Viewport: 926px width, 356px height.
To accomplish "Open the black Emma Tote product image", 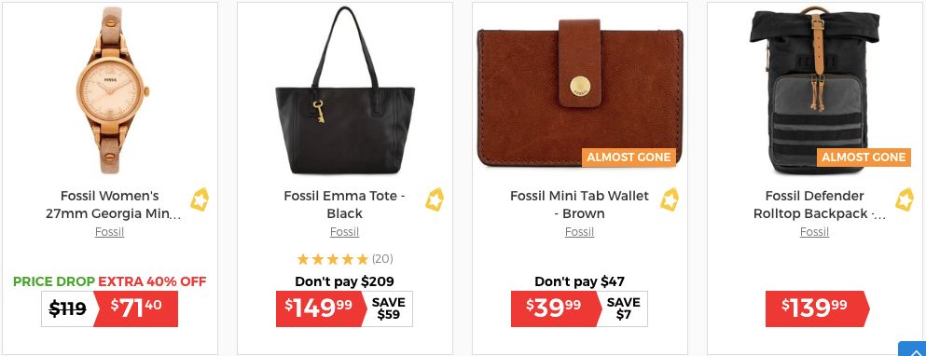I will (345, 90).
